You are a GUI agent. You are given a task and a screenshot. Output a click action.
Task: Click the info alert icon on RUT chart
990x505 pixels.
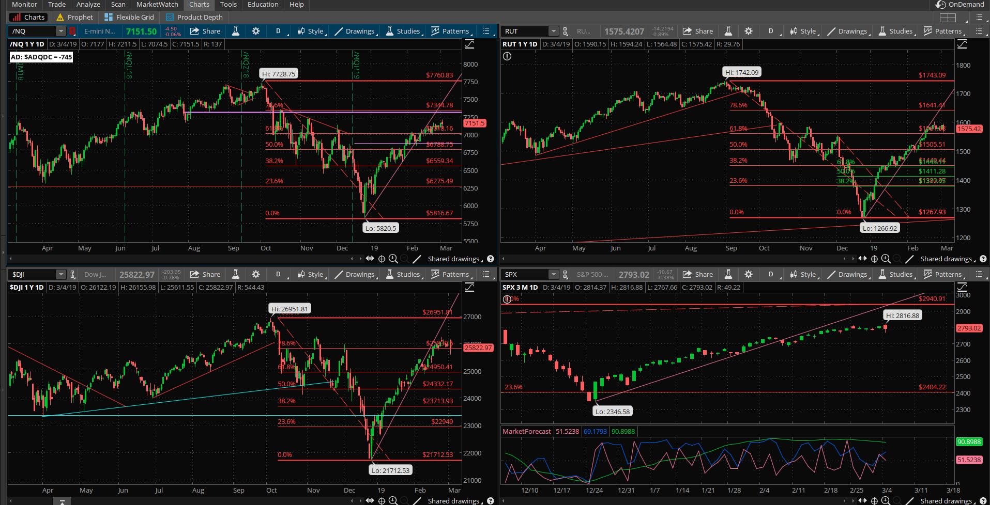tap(507, 56)
